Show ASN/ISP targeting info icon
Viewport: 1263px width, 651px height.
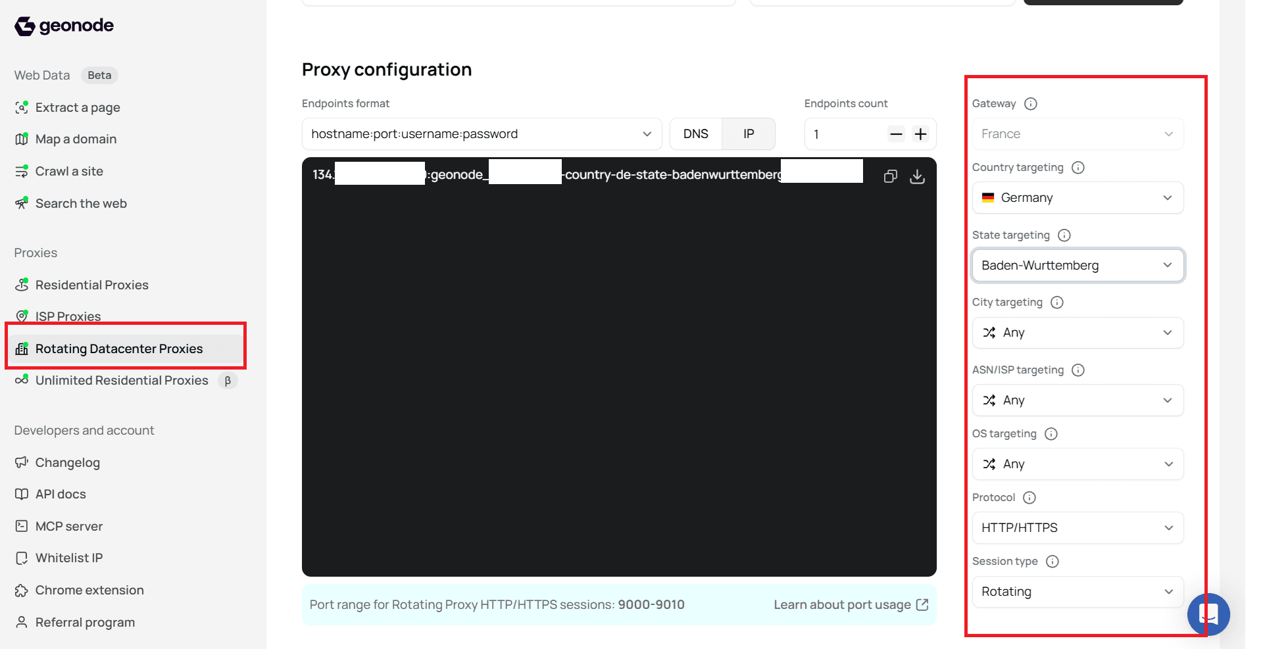pos(1078,370)
